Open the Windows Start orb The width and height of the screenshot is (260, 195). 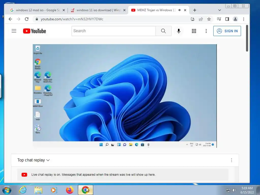7,190
